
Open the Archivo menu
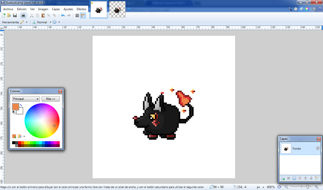pyautogui.click(x=8, y=9)
